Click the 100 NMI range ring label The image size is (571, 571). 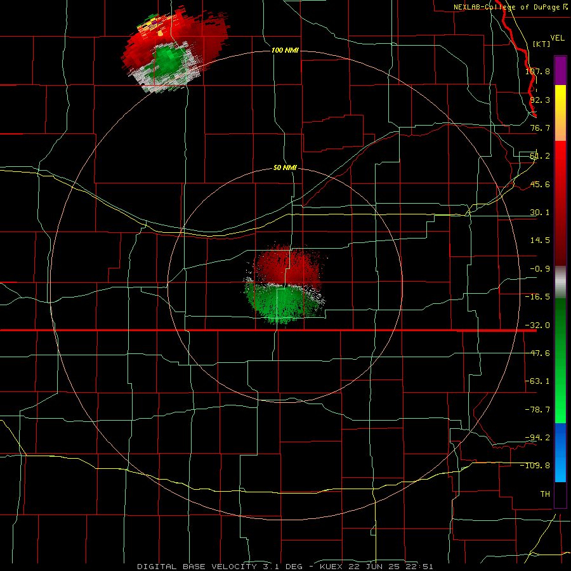(x=285, y=50)
